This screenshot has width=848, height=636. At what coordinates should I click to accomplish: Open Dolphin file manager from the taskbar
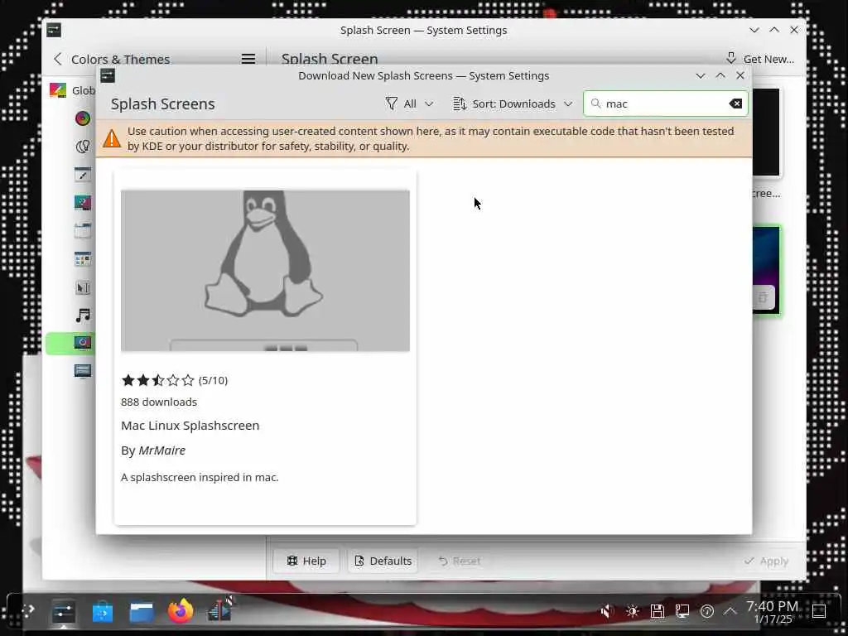[x=142, y=612]
